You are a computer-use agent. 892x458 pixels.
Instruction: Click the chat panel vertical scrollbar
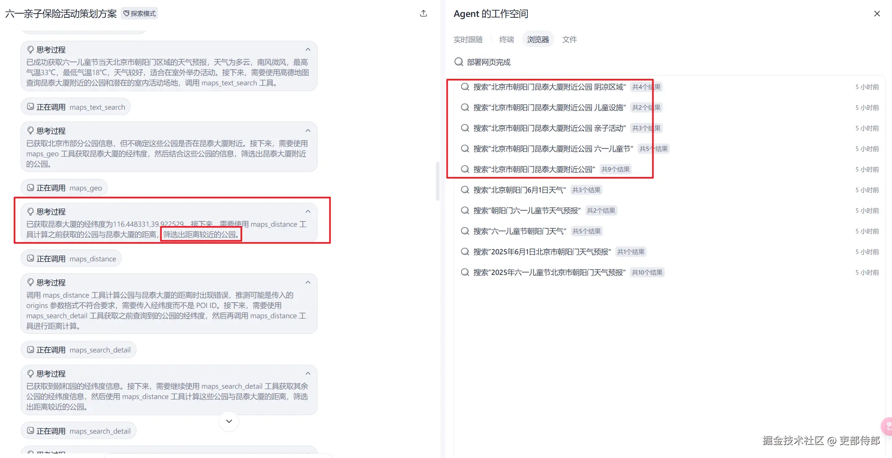pyautogui.click(x=438, y=181)
